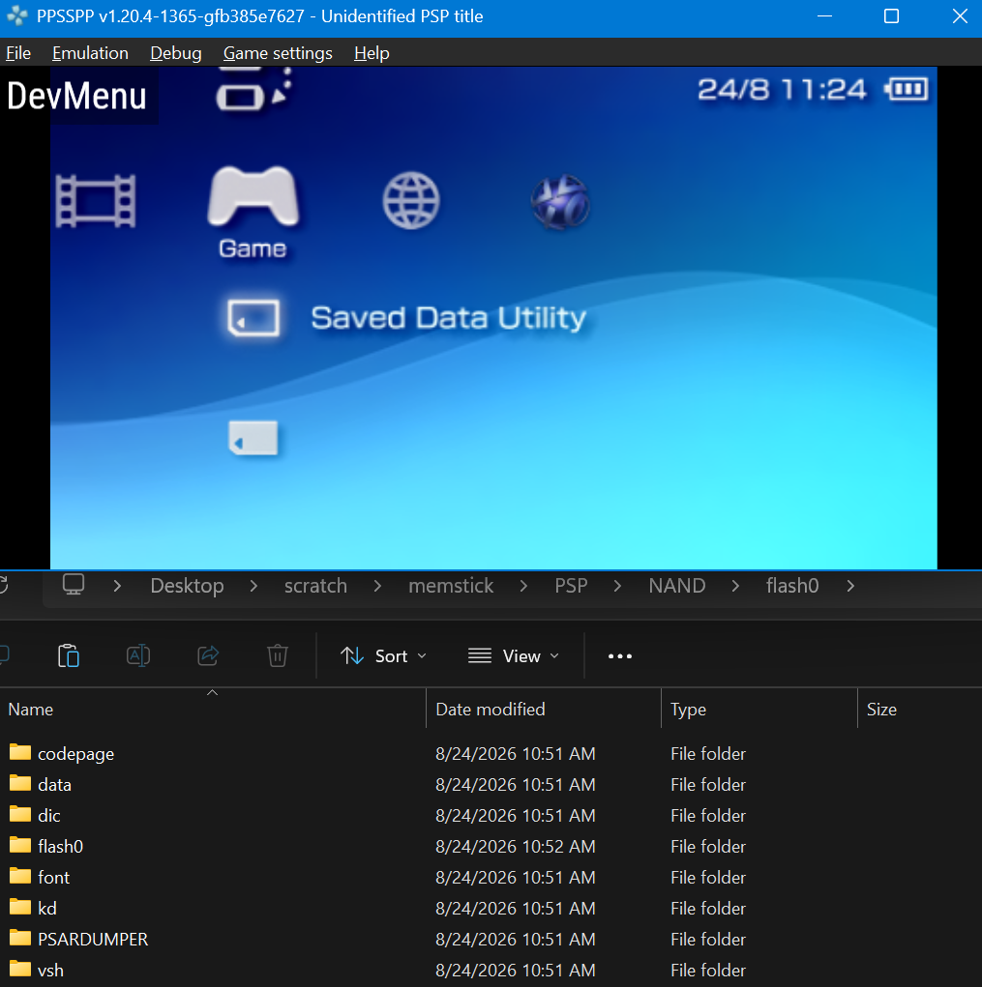The image size is (982, 987).
Task: Sort by the Size column header
Action: click(920, 709)
